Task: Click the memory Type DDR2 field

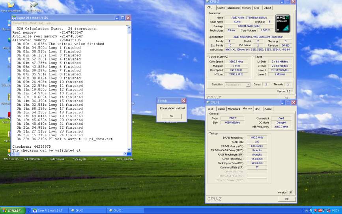Action: [x=232, y=118]
